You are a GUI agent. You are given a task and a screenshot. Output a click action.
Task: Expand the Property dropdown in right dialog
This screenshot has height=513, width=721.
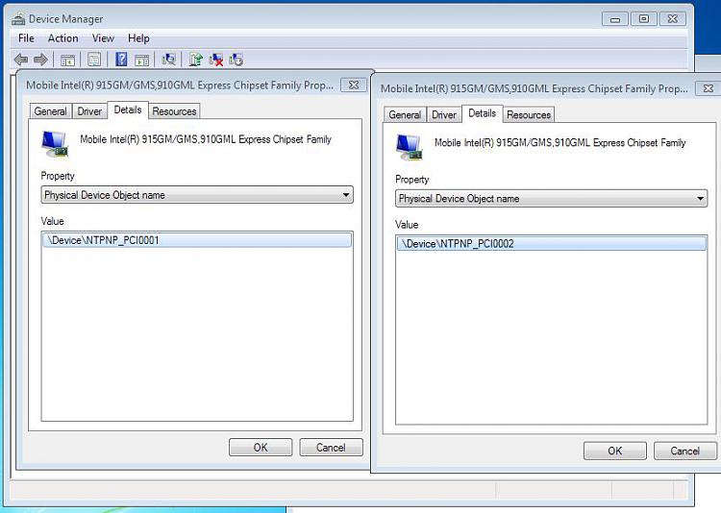point(552,199)
